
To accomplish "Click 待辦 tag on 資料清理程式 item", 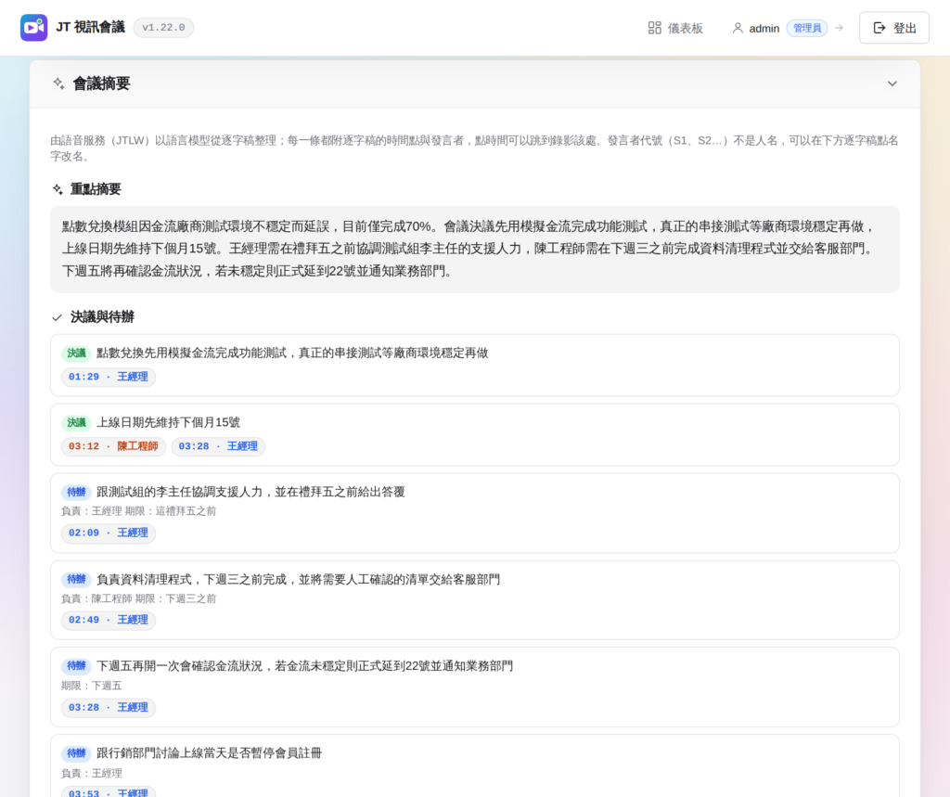I will [76, 579].
